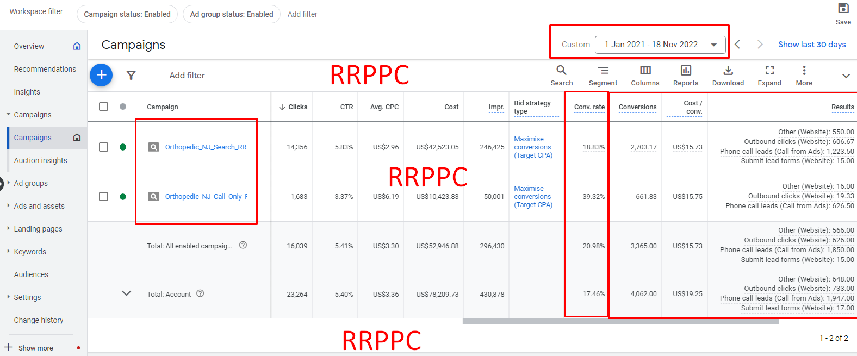857x356 pixels.
Task: Go to Auction insights in sidebar
Action: (x=41, y=160)
